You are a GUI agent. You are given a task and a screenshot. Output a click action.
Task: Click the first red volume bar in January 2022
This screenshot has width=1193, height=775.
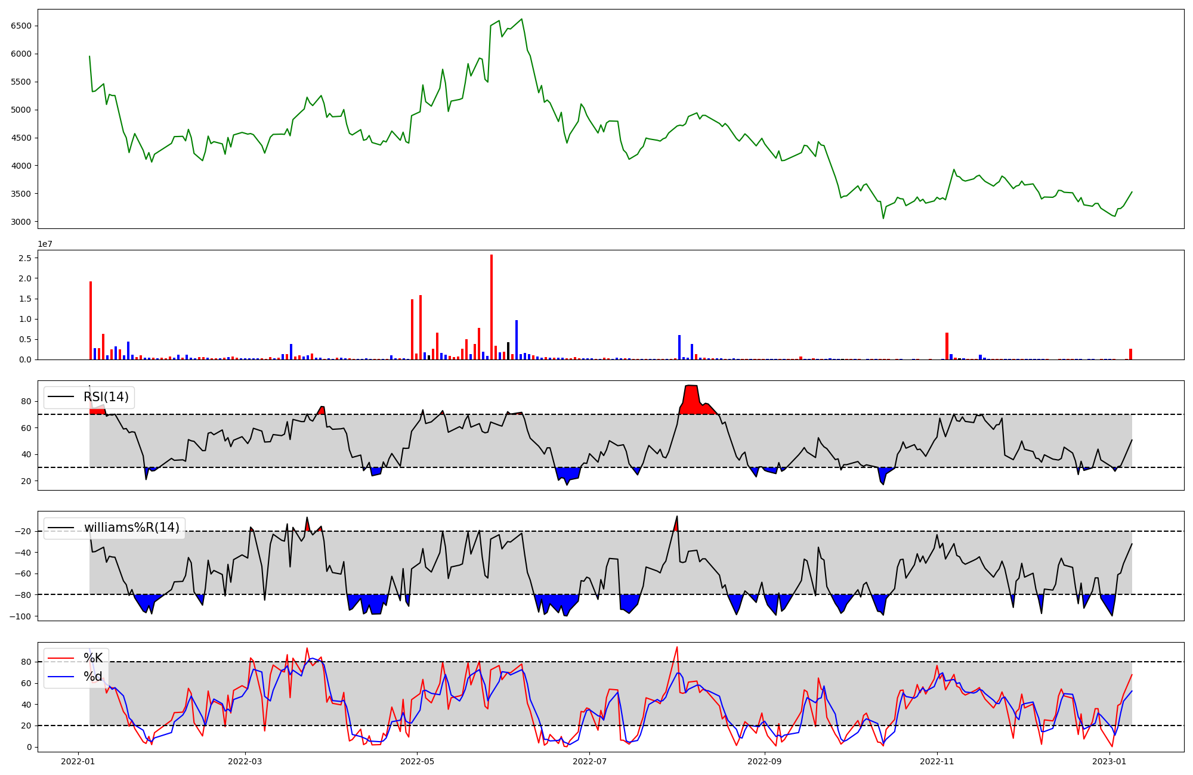point(91,321)
